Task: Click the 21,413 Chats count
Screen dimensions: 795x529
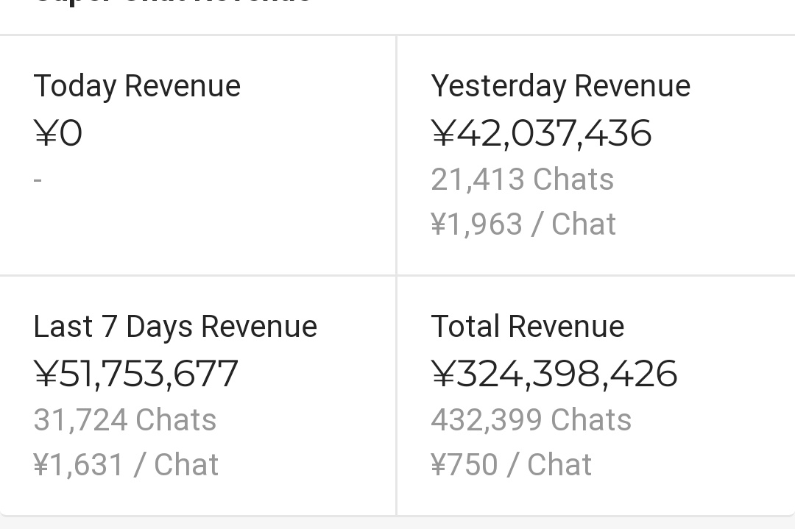Action: [x=522, y=180]
